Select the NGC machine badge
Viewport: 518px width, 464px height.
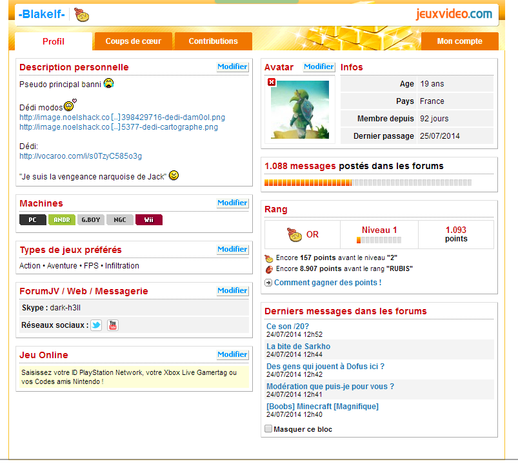pos(120,220)
